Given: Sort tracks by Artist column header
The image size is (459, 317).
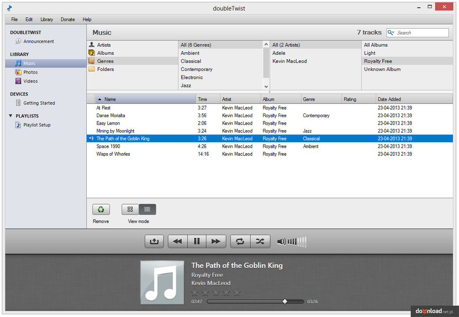Looking at the screenshot, I should pos(240,99).
